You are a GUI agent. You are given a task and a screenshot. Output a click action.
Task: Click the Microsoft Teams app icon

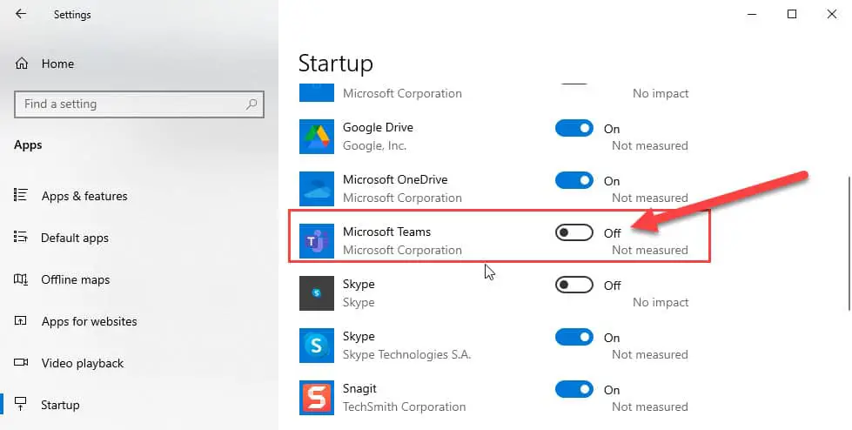[317, 241]
